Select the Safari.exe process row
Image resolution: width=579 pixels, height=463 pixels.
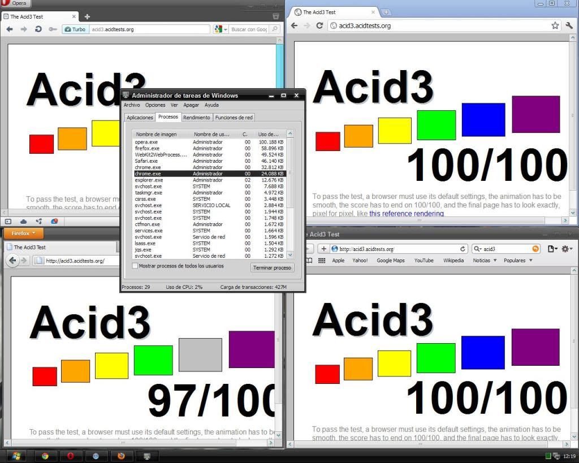209,161
